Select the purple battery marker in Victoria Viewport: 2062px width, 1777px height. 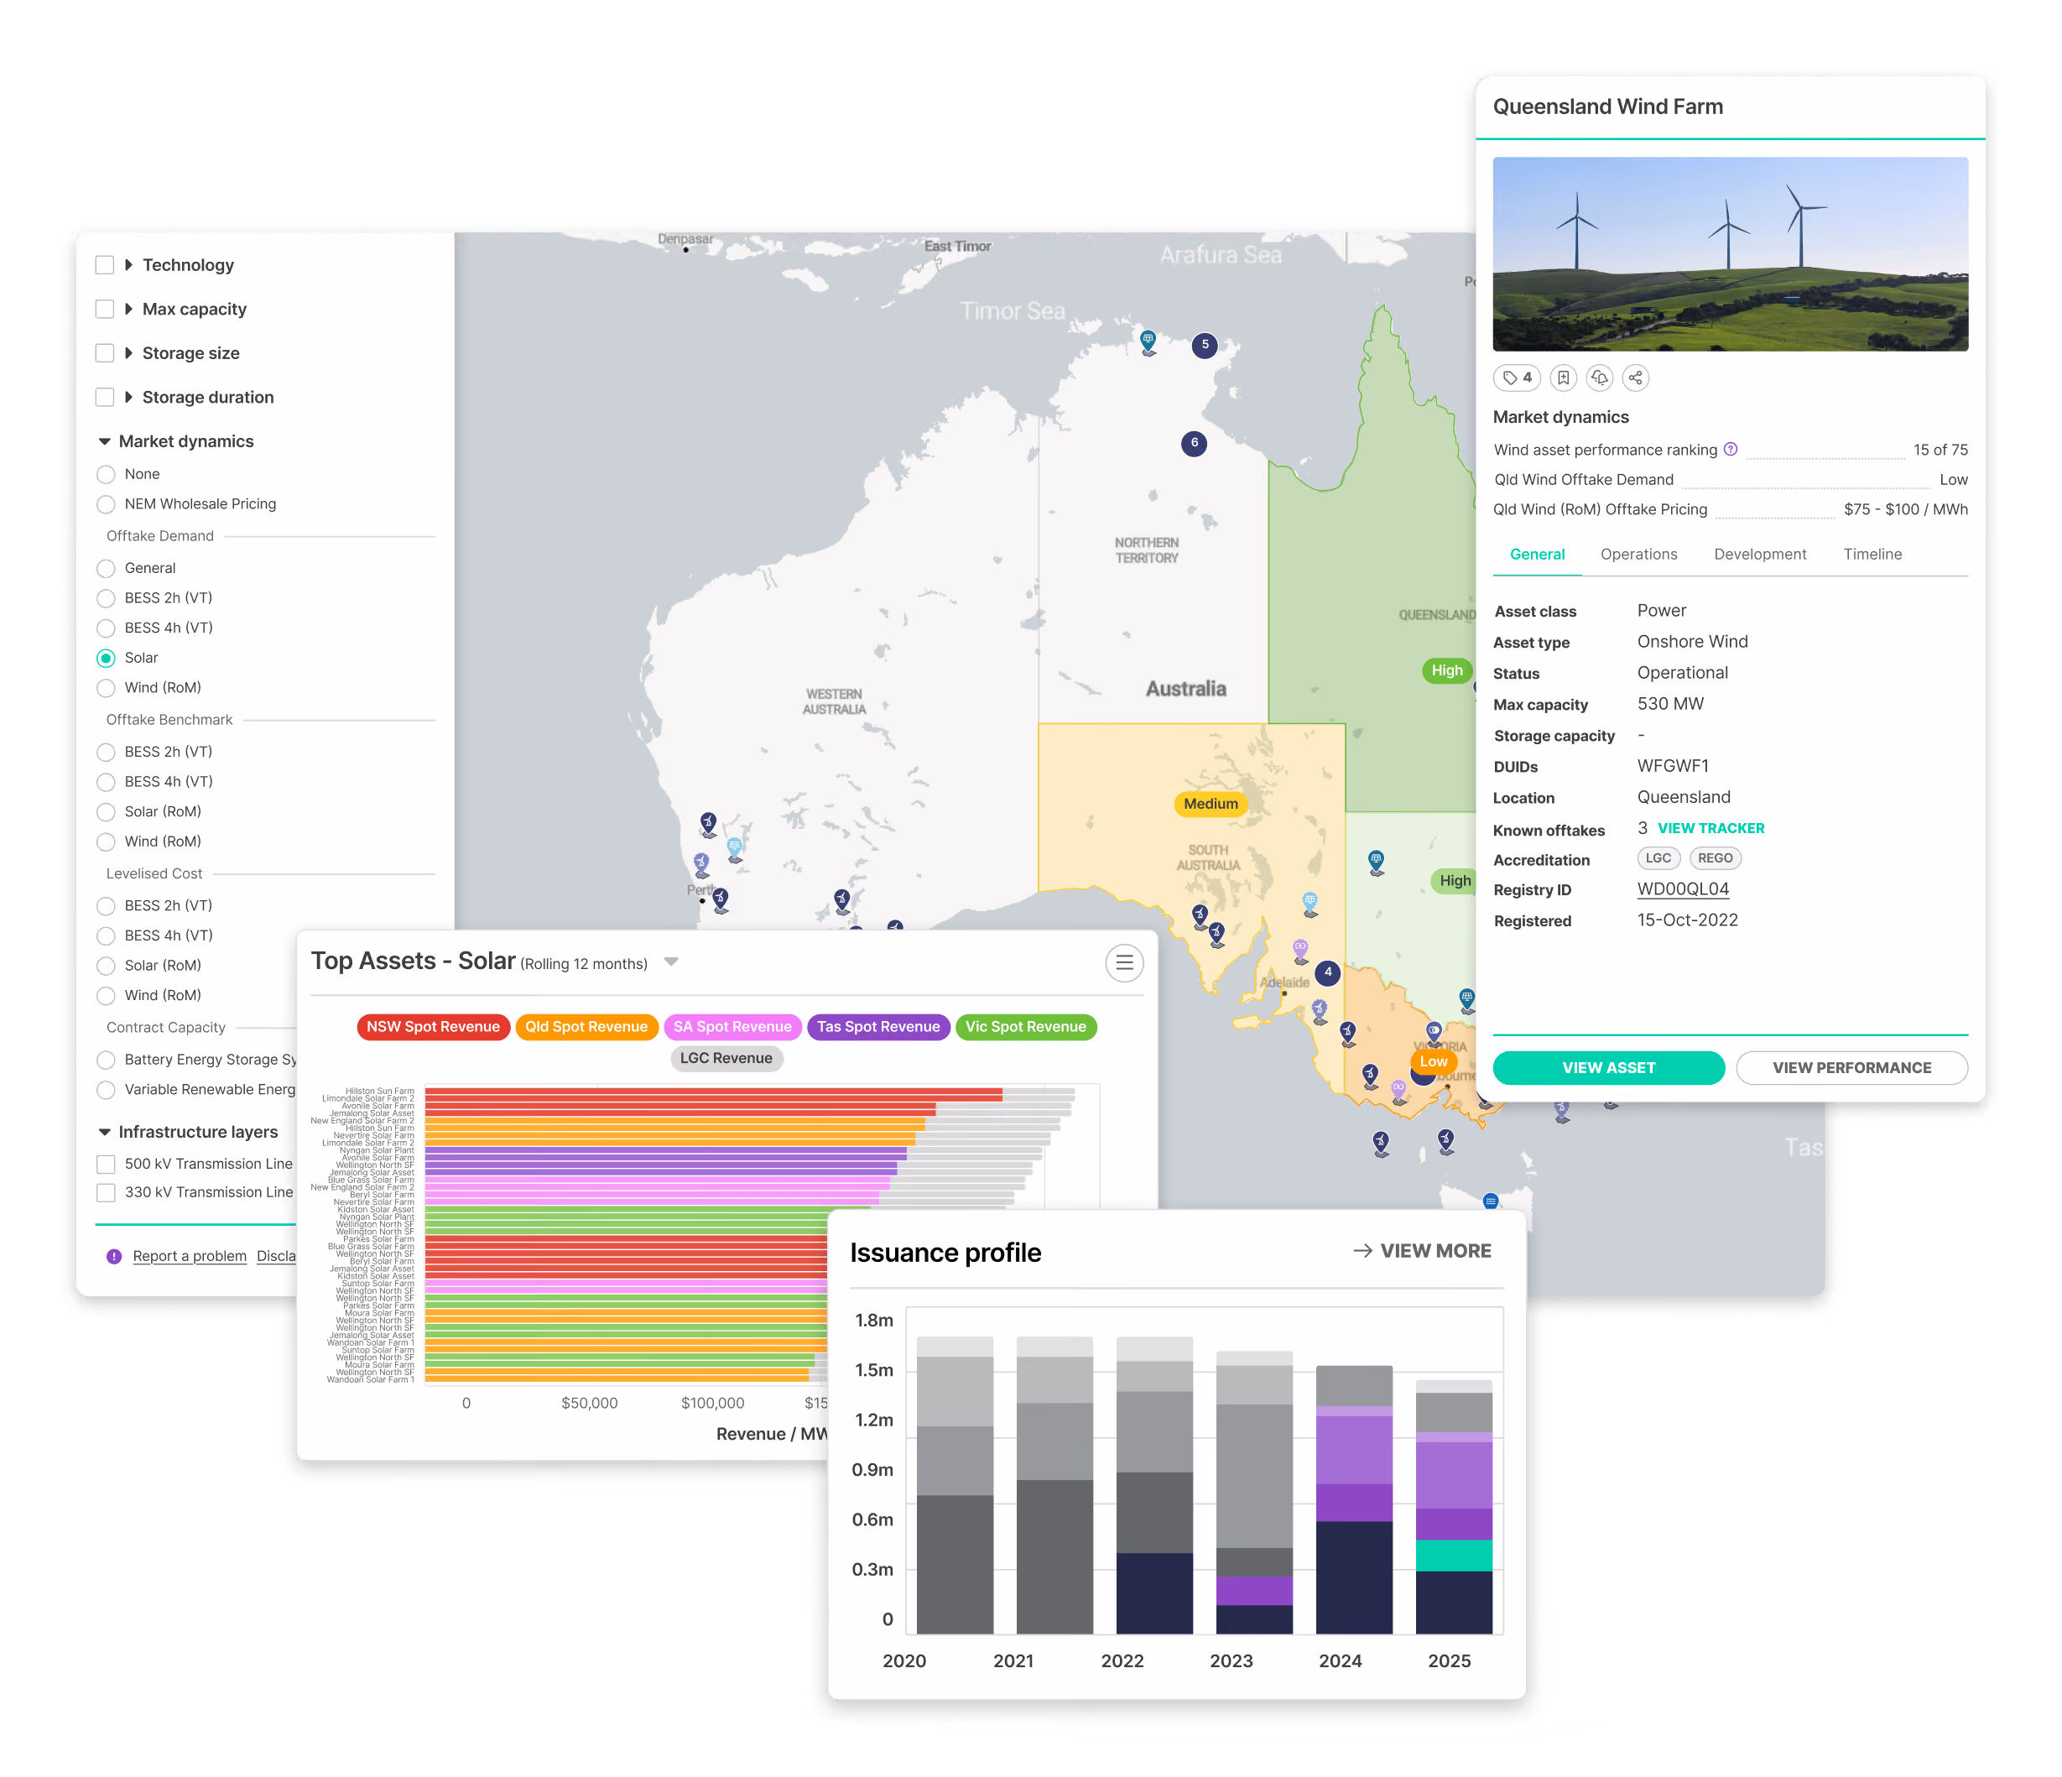(x=1399, y=1092)
